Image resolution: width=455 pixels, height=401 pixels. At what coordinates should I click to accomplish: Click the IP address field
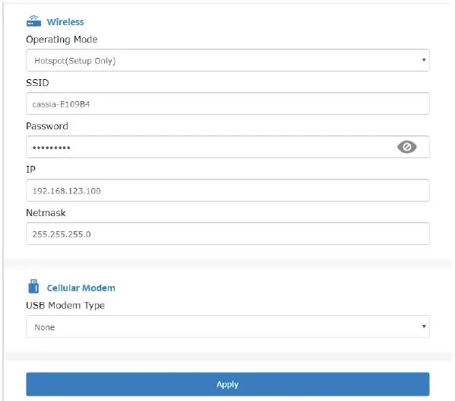[228, 190]
